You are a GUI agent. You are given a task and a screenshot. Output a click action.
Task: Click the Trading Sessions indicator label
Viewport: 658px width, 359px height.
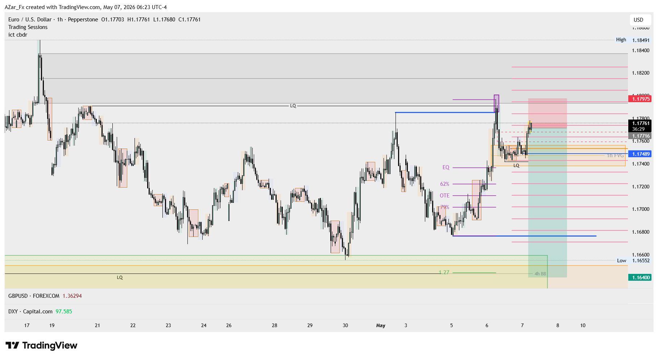28,27
